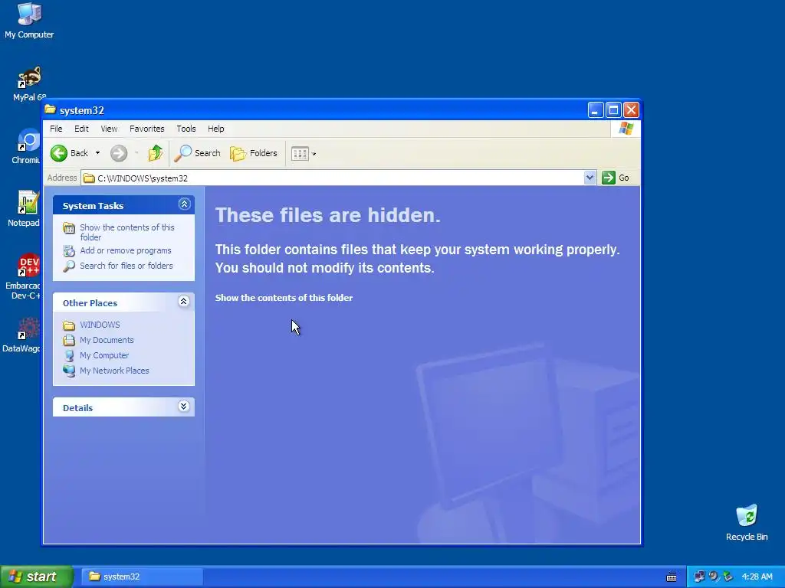The height and width of the screenshot is (588, 785).
Task: Open WINDOWS folder in Other Places
Action: [x=100, y=325]
